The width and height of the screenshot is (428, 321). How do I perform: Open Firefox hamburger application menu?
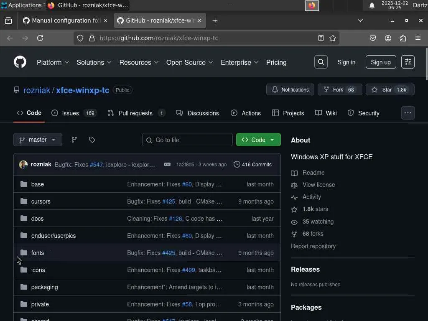(418, 38)
